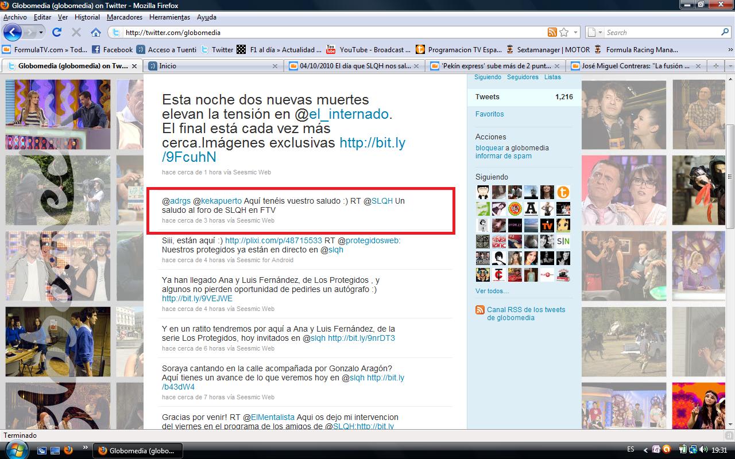This screenshot has width=735, height=459.
Task: Click the Windows Start orb
Action: (13, 450)
